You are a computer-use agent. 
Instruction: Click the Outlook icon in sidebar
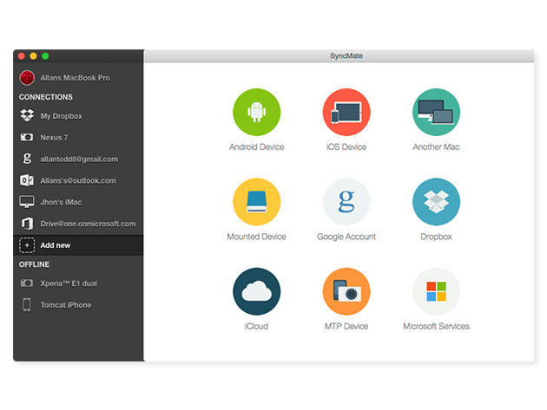(27, 180)
